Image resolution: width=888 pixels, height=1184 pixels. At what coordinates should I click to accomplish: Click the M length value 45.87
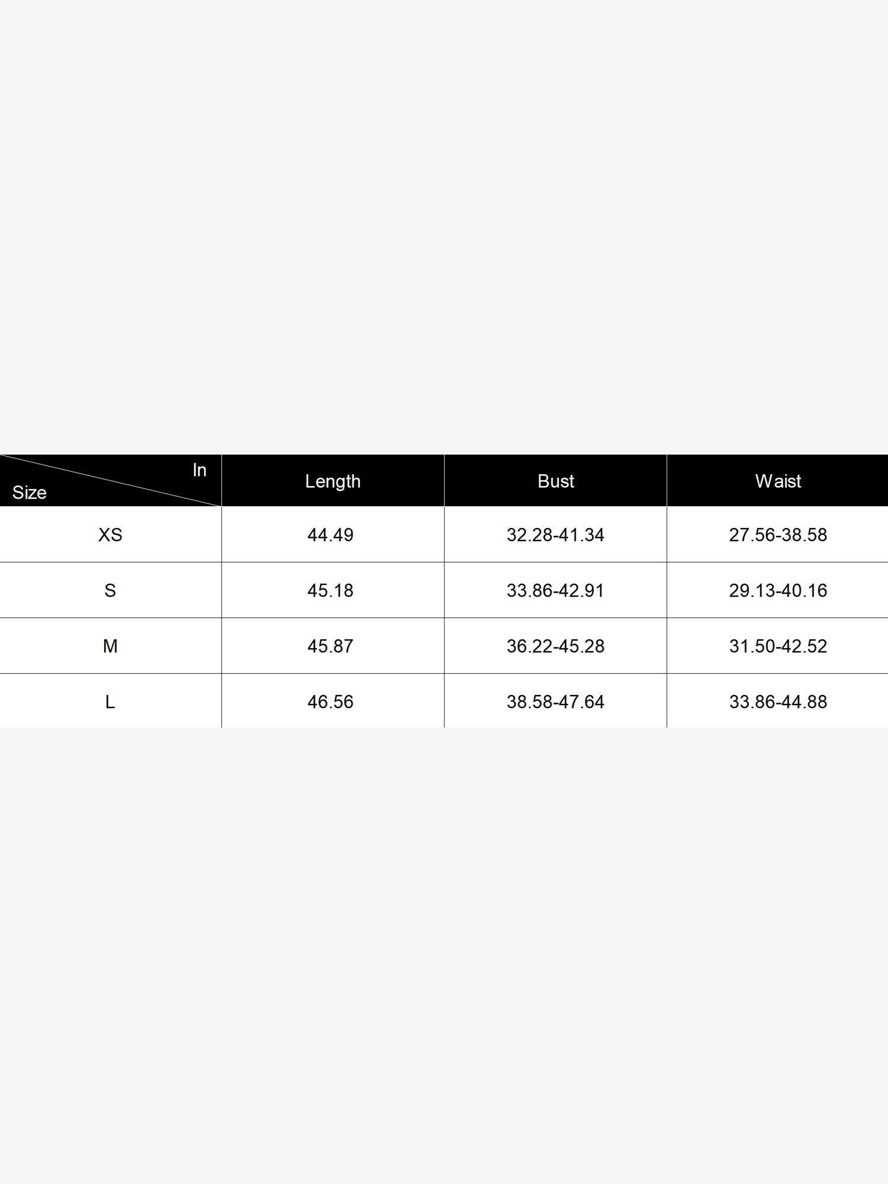[330, 646]
